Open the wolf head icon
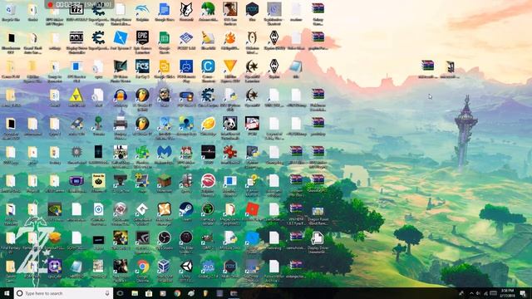Screen dimensions: 532x299 186,10
